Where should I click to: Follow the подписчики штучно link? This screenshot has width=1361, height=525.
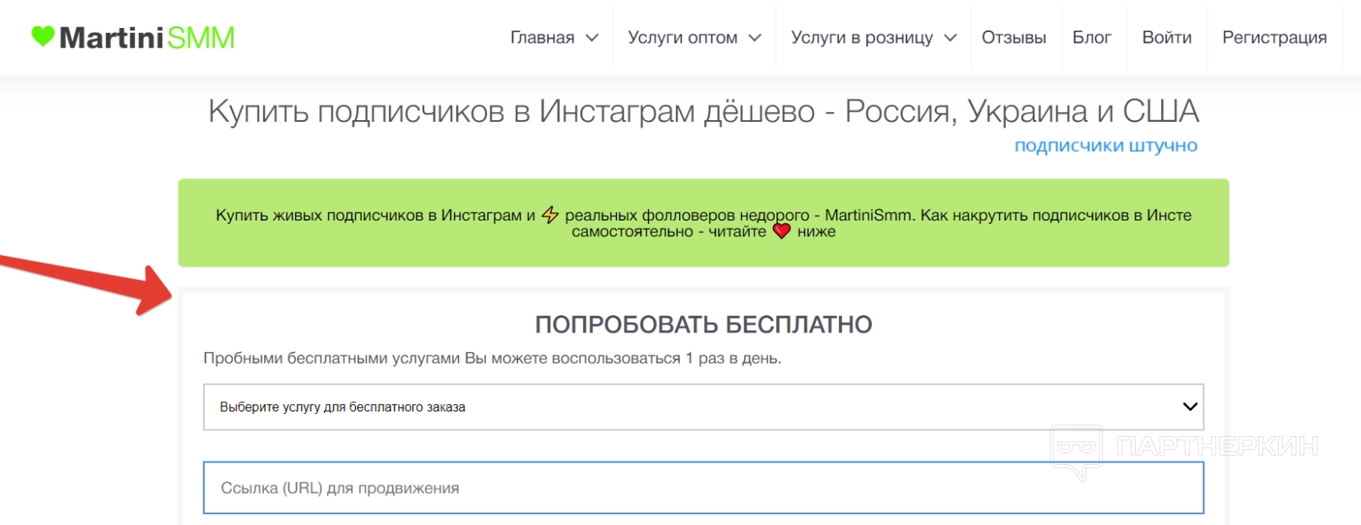[x=1105, y=146]
